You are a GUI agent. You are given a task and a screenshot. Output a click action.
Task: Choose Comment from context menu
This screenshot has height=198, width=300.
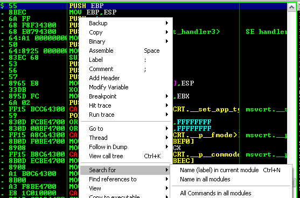[125, 69]
